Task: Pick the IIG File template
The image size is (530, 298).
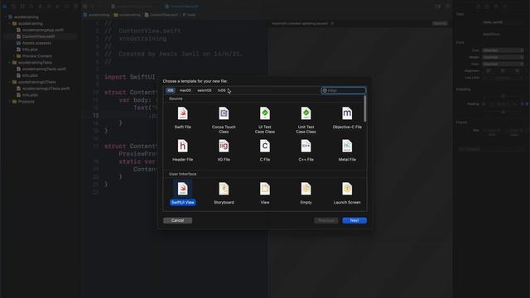Action: pos(224,151)
